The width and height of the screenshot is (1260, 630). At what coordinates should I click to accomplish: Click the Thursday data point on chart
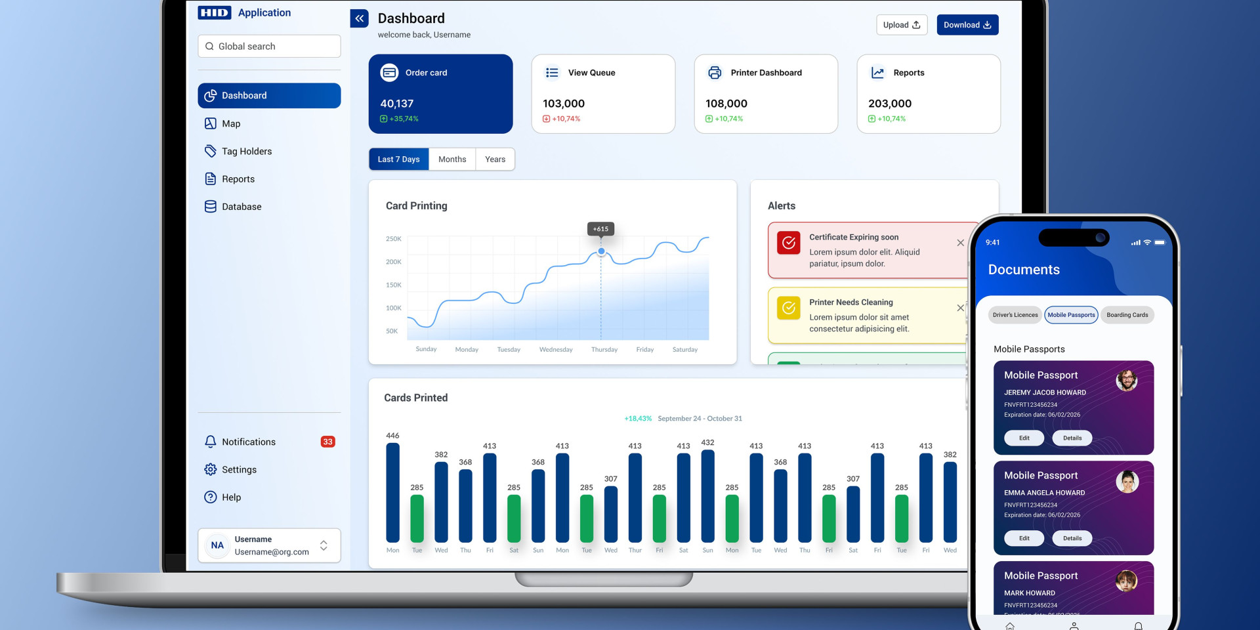click(601, 251)
